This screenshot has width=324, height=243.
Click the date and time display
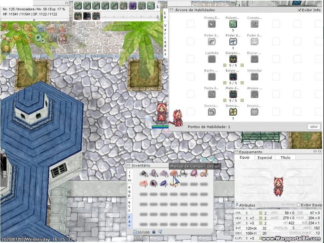tap(37, 239)
